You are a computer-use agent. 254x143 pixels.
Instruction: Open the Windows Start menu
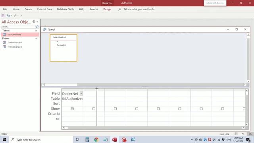[x=4, y=139]
